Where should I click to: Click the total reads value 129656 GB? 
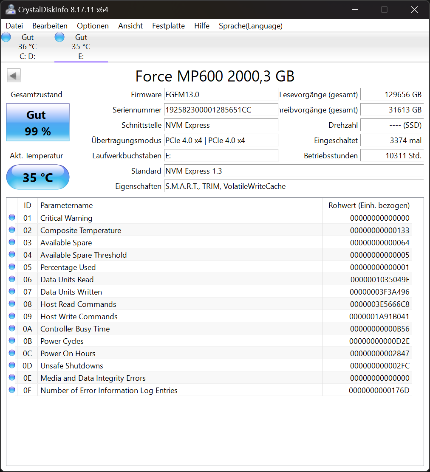pyautogui.click(x=392, y=95)
